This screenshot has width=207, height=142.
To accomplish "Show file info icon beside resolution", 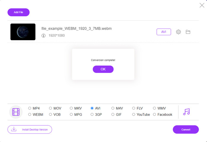I will click(x=43, y=35).
